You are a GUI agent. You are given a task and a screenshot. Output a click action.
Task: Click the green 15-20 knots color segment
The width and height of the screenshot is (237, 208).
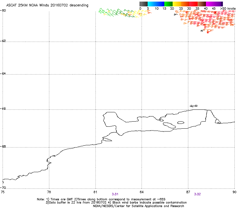point(168,4)
